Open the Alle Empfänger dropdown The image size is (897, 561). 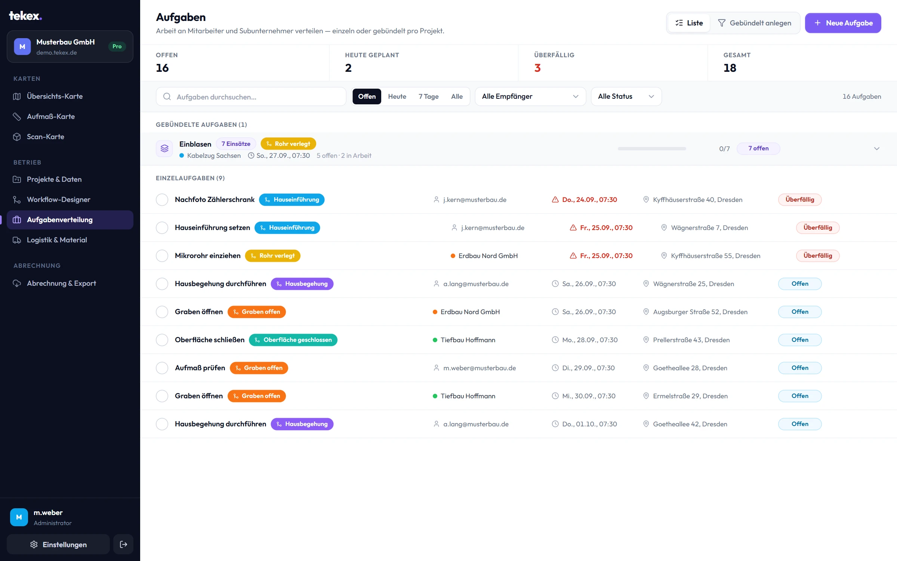click(530, 96)
